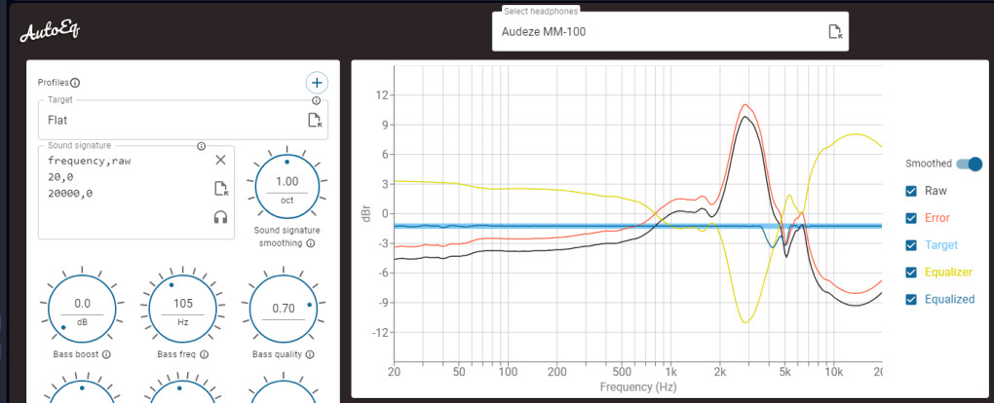The height and width of the screenshot is (403, 994).
Task: Click upload file icon in Target field
Action: pos(315,121)
